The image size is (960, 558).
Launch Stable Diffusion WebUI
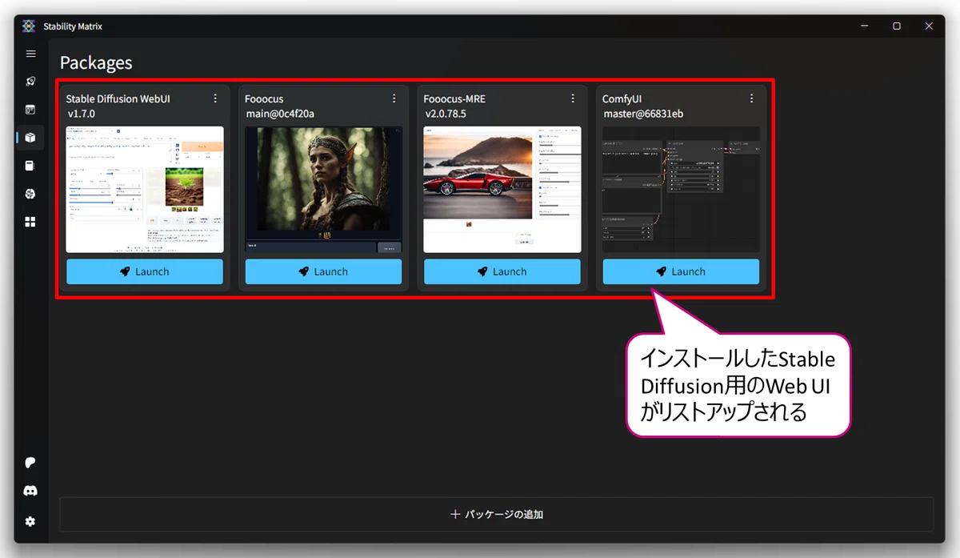[145, 271]
